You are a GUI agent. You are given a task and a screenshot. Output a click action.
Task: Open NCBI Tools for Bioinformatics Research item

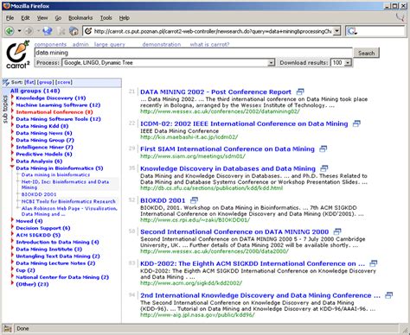tap(68, 201)
